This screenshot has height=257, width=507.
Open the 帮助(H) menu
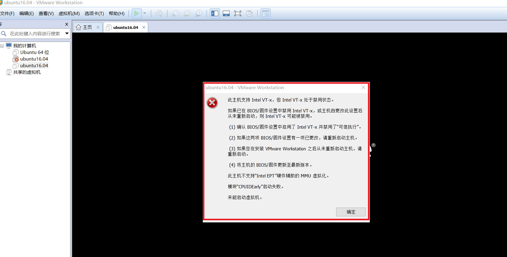pyautogui.click(x=117, y=14)
